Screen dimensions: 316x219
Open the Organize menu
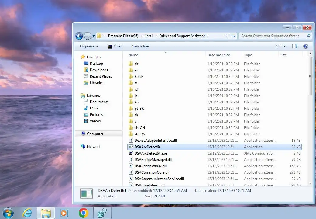89,46
